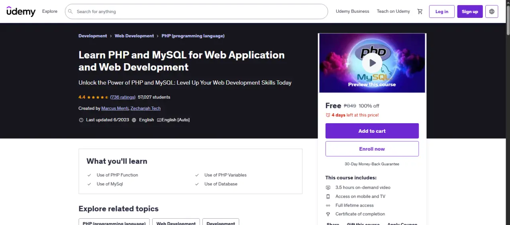510x225 pixels.
Task: Click the checkmark by Use of MySql
Action: (x=89, y=184)
